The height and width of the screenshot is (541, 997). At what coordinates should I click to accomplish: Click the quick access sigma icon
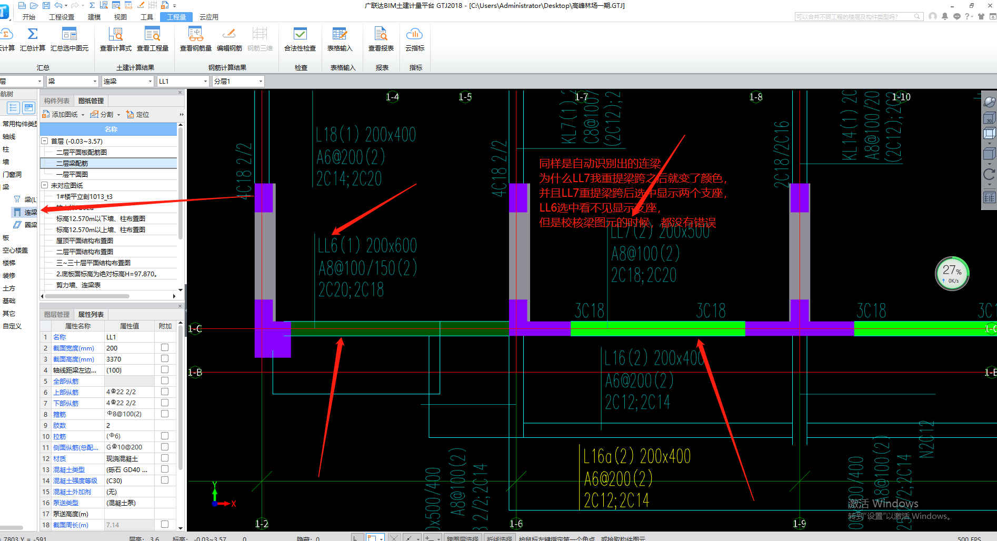(x=92, y=5)
